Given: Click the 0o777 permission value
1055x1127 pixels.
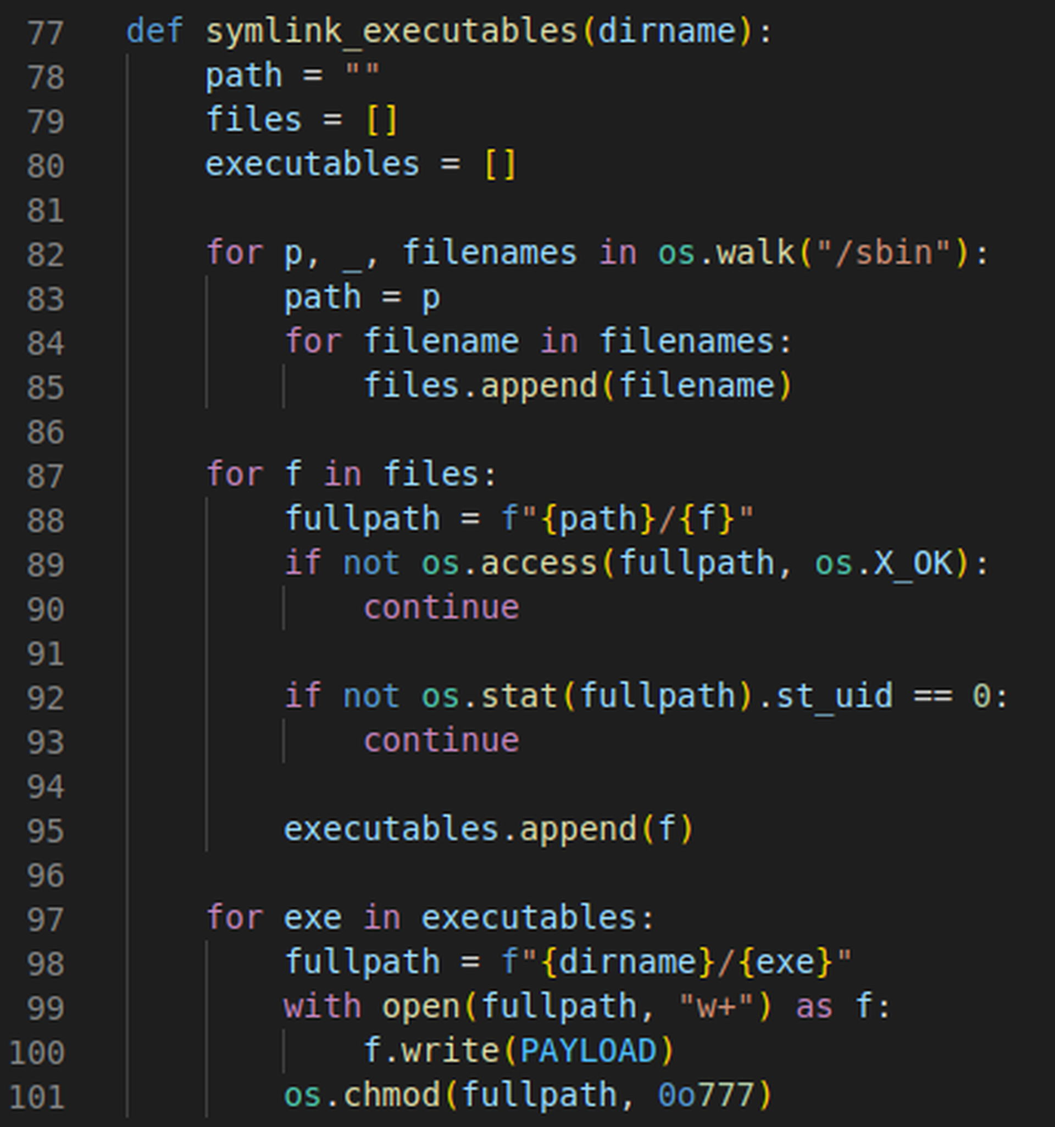Looking at the screenshot, I should click(707, 1095).
